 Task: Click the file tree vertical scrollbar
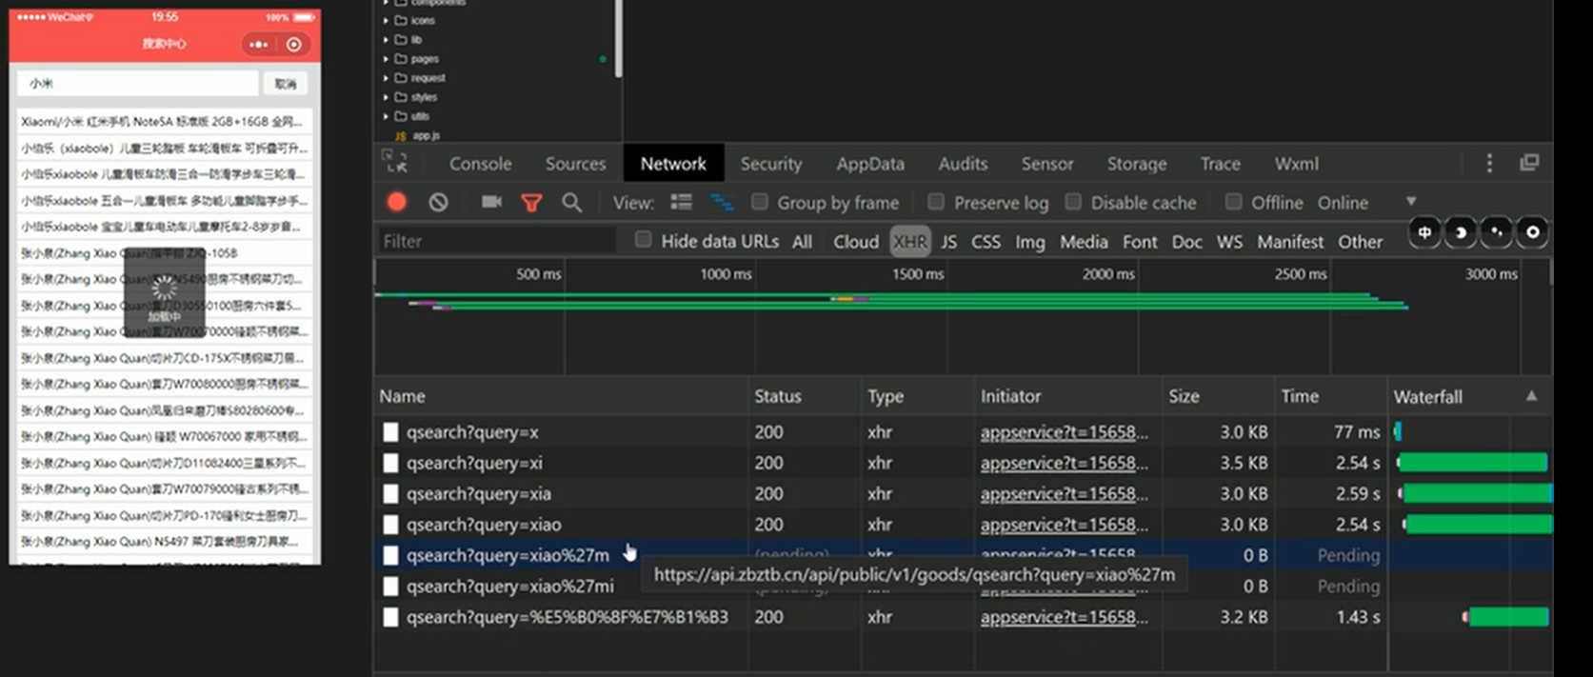[619, 38]
